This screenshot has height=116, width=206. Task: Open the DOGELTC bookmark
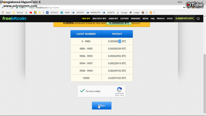[x=54, y=13]
